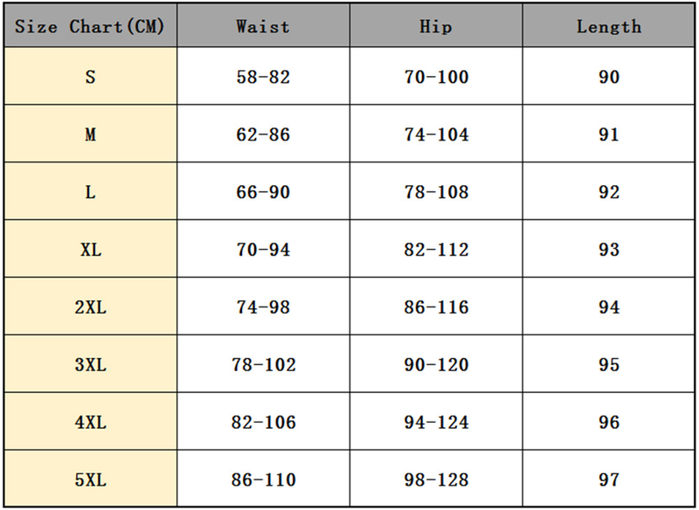Select the 74-104 hip value for M

436,134
